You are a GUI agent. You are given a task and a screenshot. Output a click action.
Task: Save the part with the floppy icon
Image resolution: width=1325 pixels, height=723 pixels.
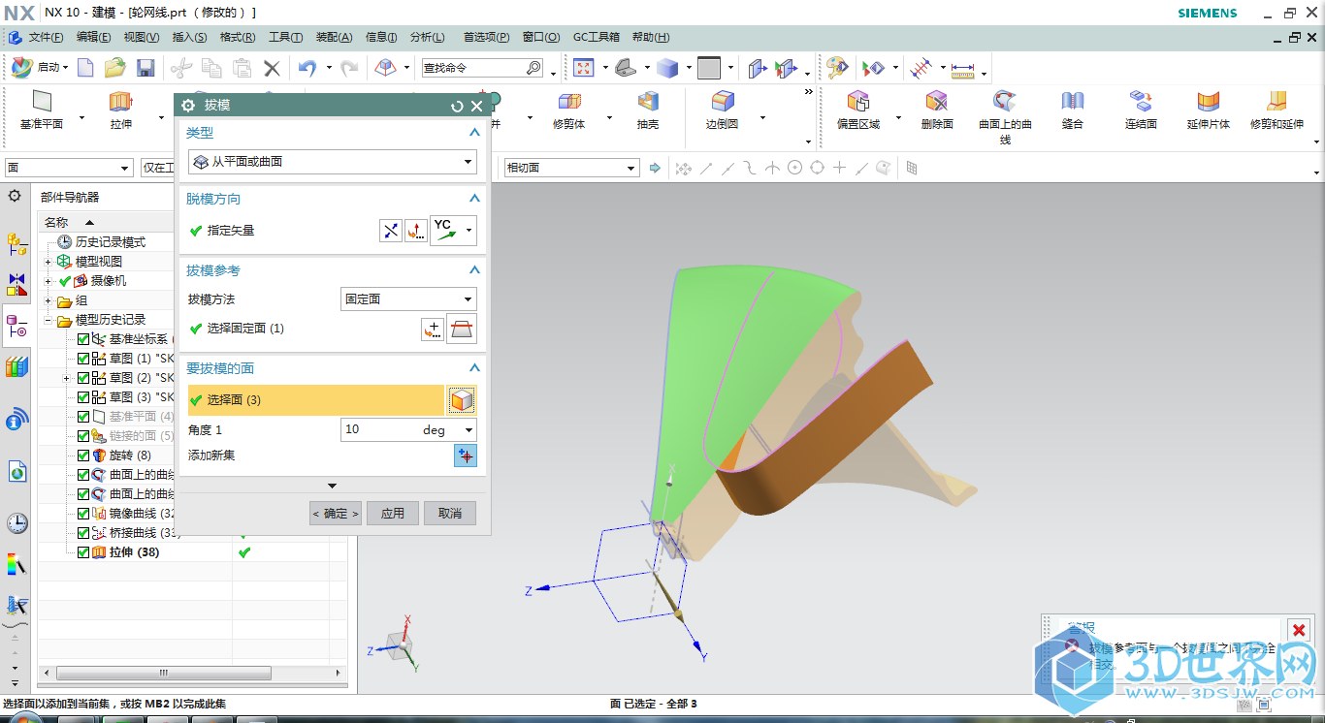[x=145, y=68]
